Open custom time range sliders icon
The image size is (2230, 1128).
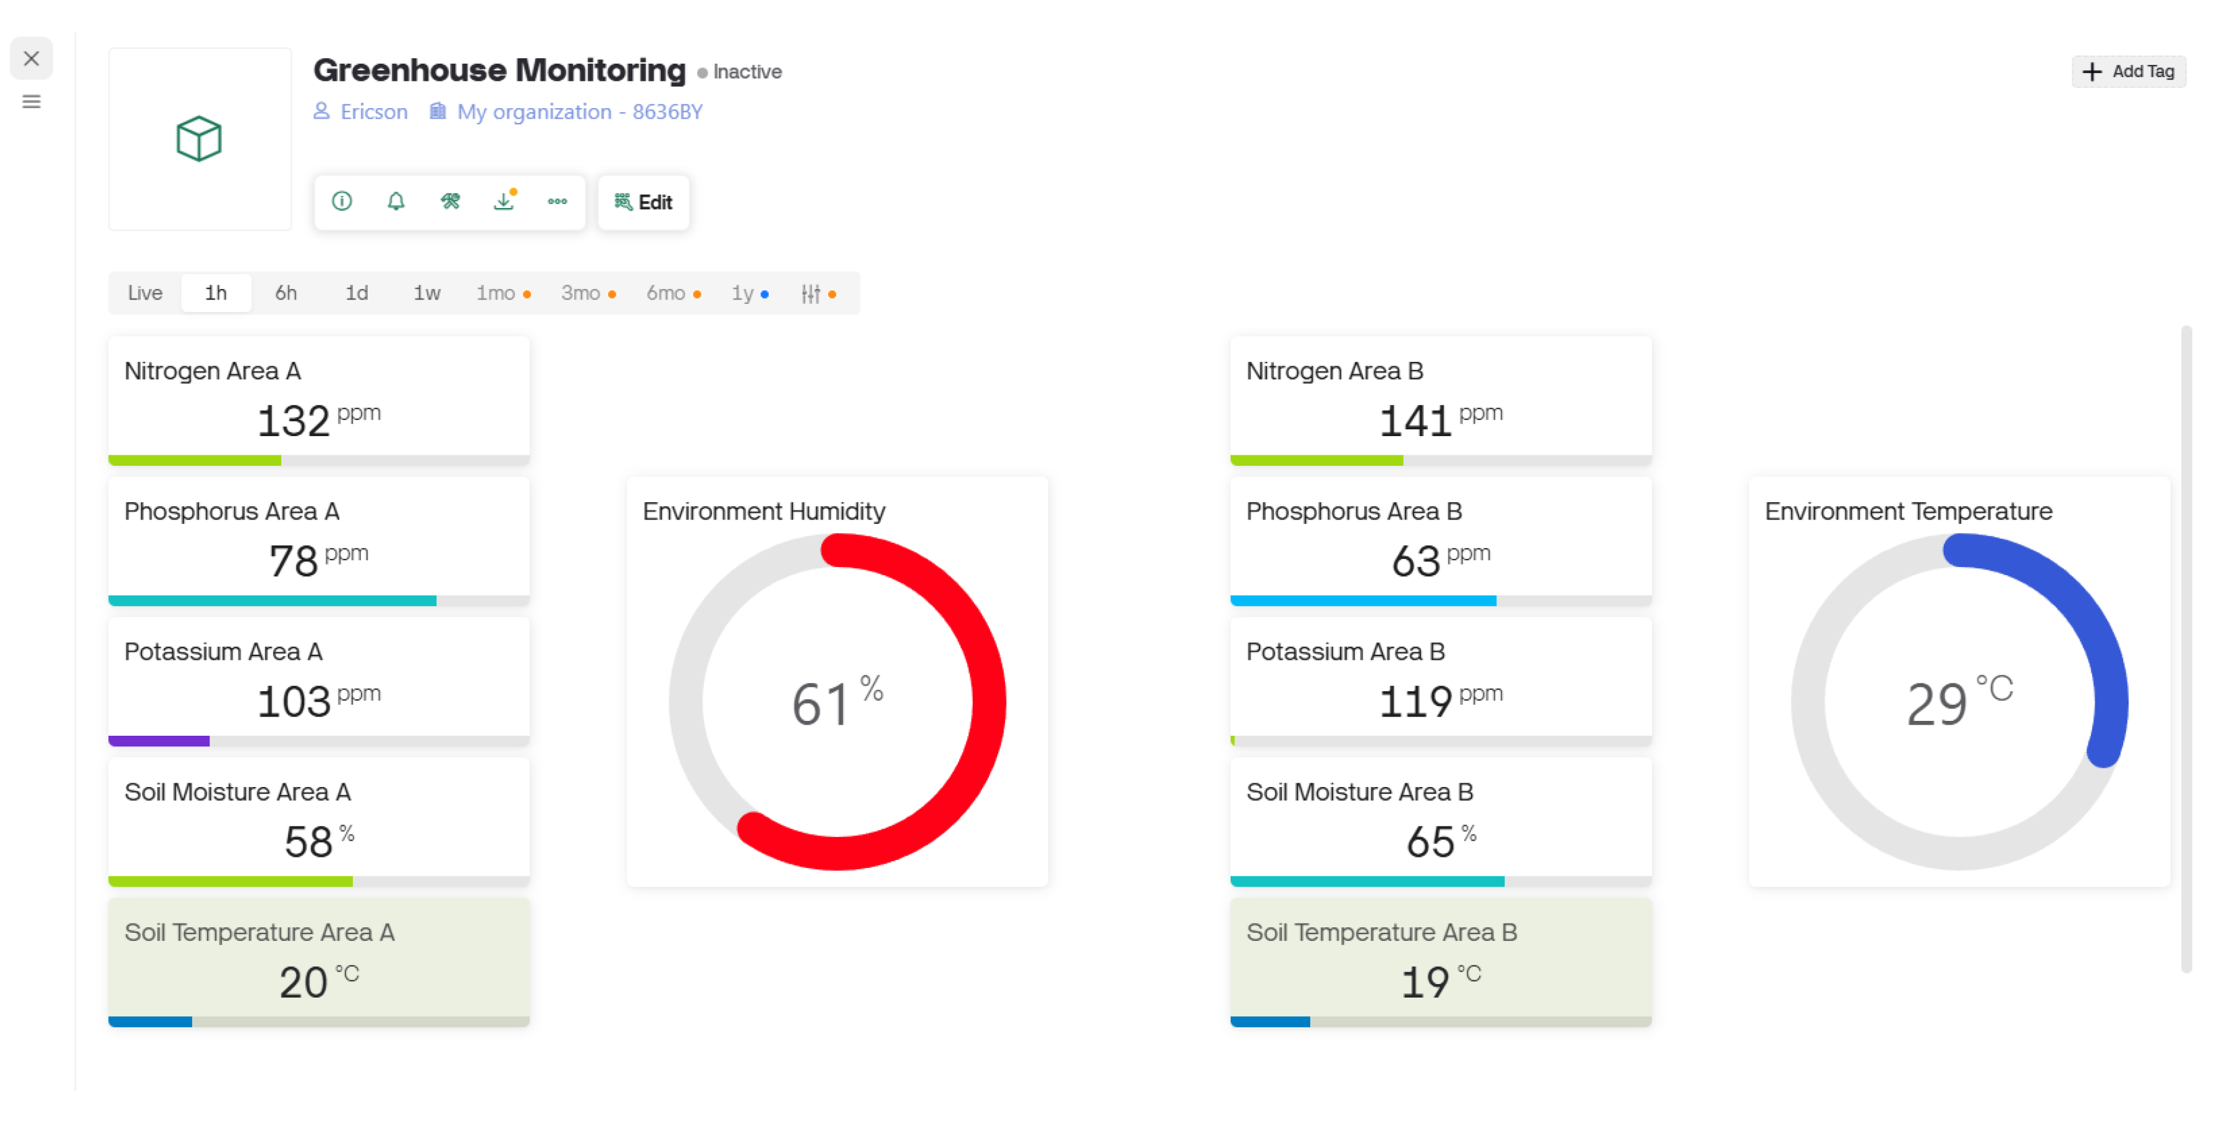coord(811,294)
